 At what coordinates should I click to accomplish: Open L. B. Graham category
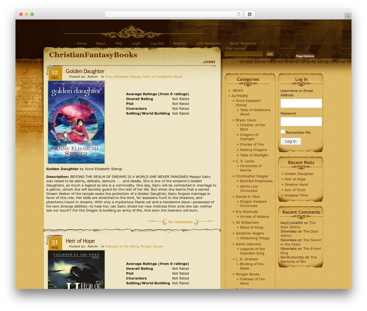247,259
